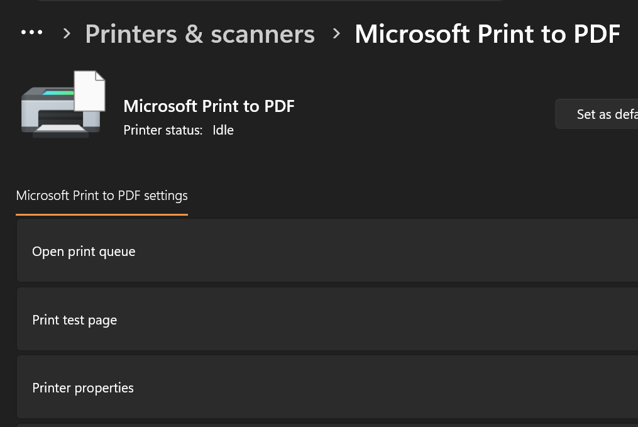Click the orange underline beneath settings tab
Viewport: 638px width, 427px height.
point(102,214)
